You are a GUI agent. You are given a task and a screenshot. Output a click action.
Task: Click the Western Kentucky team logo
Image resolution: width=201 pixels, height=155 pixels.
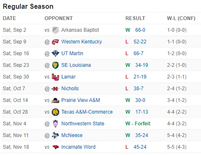coord(55,42)
